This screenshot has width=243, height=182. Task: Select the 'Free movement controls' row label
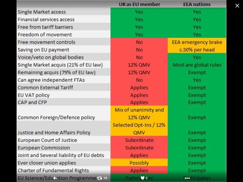[47, 42]
